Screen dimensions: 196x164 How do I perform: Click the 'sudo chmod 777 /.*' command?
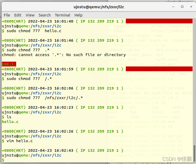[27, 79]
